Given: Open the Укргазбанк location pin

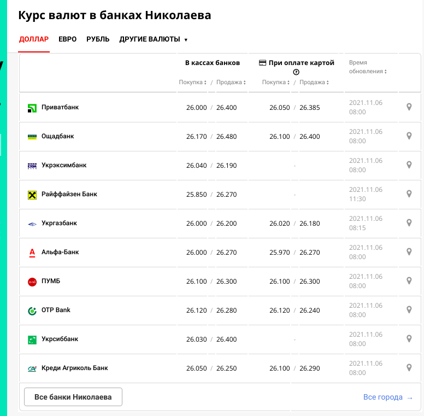Looking at the screenshot, I should coord(409,223).
